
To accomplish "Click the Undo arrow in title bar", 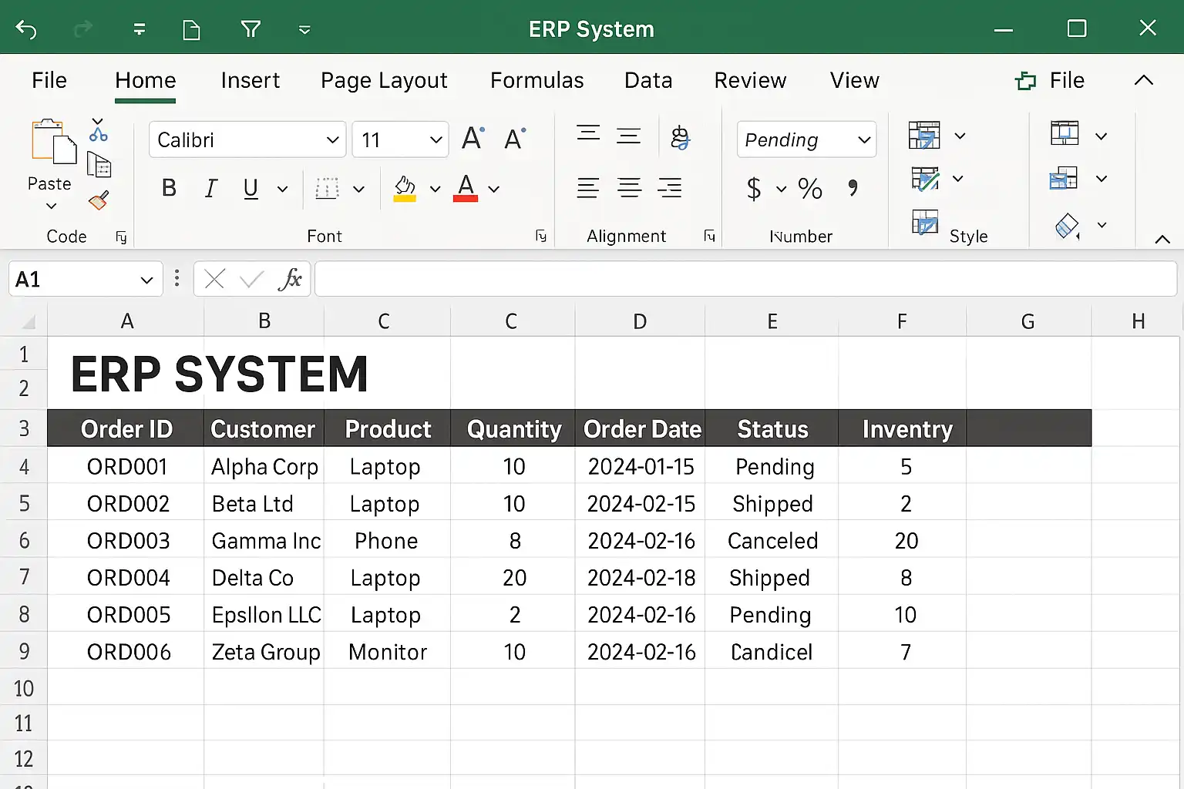I will 26,29.
